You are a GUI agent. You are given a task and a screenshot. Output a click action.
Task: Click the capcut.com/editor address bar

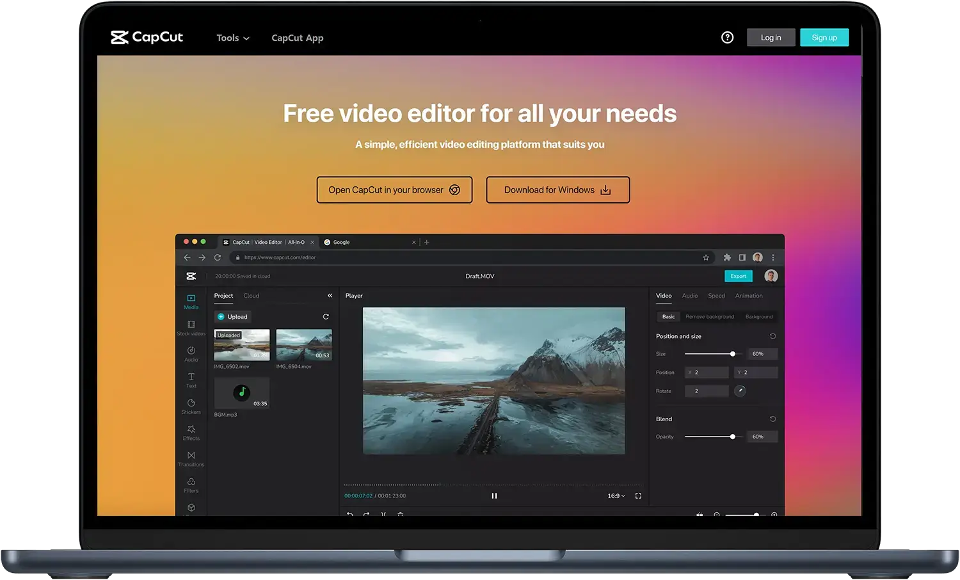point(472,257)
